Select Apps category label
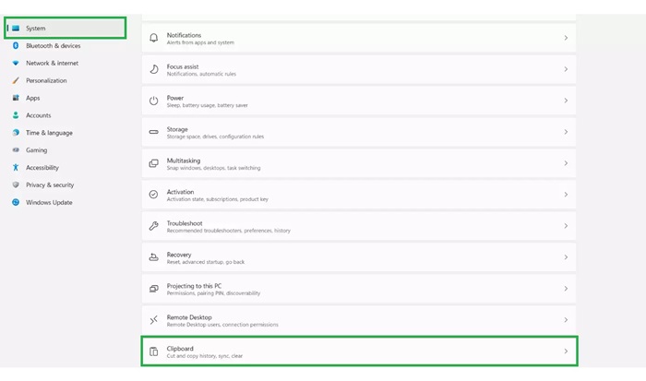Viewport: 646px width, 381px height. click(33, 98)
